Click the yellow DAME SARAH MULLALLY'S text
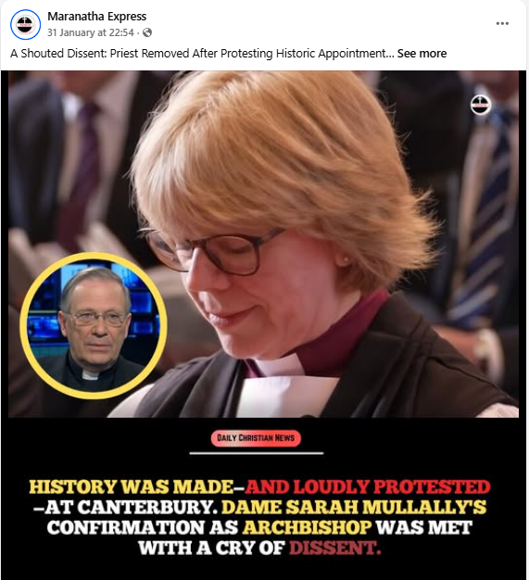This screenshot has height=580, width=529. click(x=354, y=508)
